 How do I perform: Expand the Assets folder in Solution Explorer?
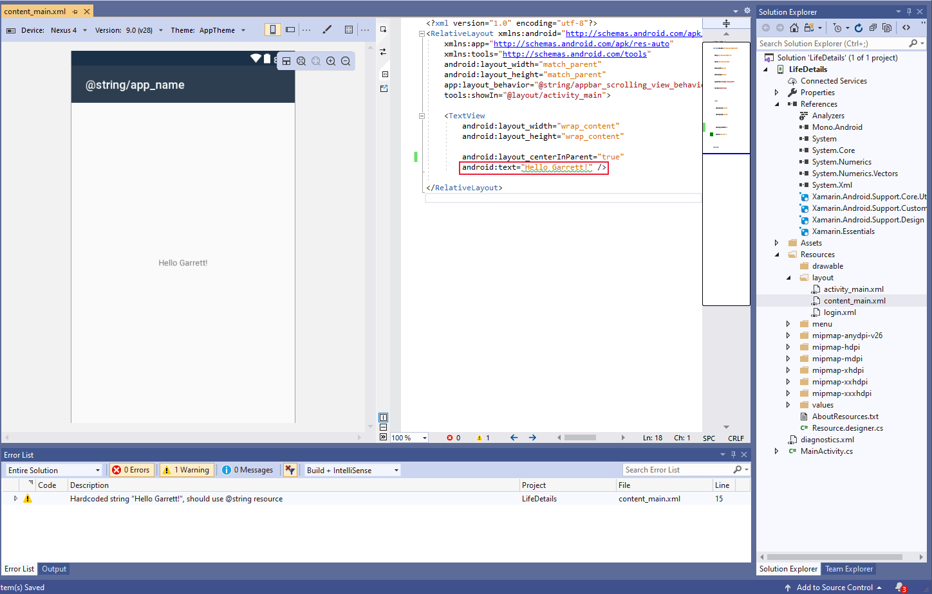tap(777, 242)
